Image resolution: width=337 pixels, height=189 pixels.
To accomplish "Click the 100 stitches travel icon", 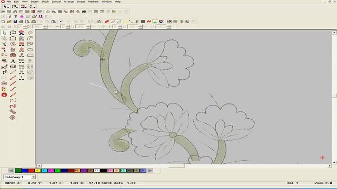I will coord(22,67).
